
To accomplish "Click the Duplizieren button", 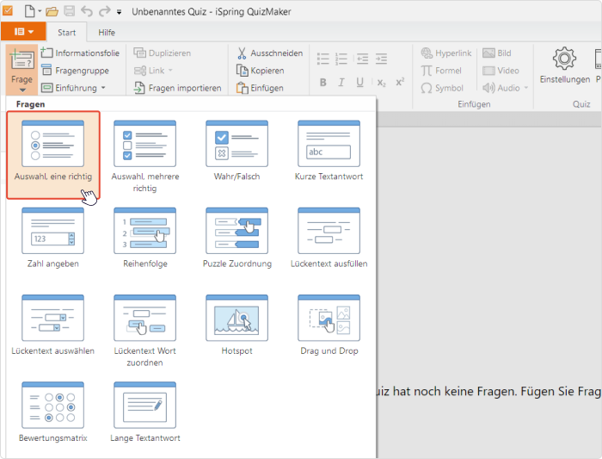I will (x=162, y=53).
